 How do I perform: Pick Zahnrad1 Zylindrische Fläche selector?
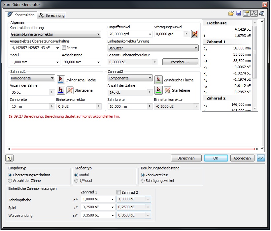pos(61,80)
